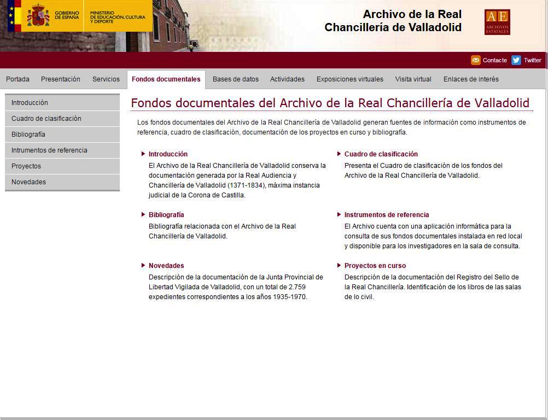Click the arrow bullet beside Novedades heading
Screen dimensions: 548x420
tap(143, 266)
